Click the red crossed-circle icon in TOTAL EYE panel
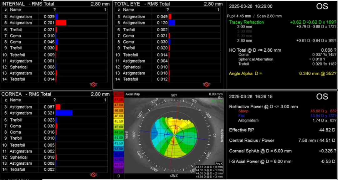Image resolution: width=338 pixels, height=180 pixels. coord(206,85)
